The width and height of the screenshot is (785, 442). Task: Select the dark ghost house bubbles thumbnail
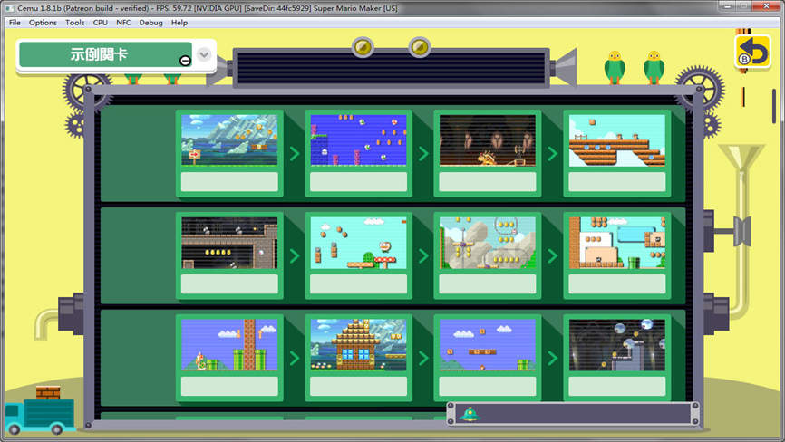616,345
